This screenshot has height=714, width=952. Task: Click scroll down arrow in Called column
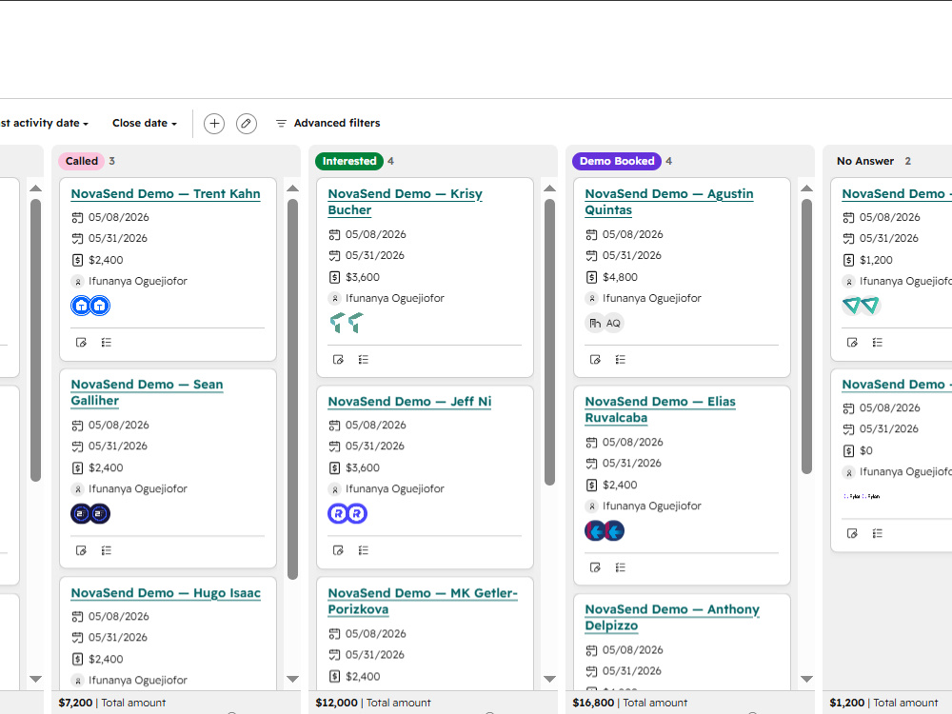[292, 679]
